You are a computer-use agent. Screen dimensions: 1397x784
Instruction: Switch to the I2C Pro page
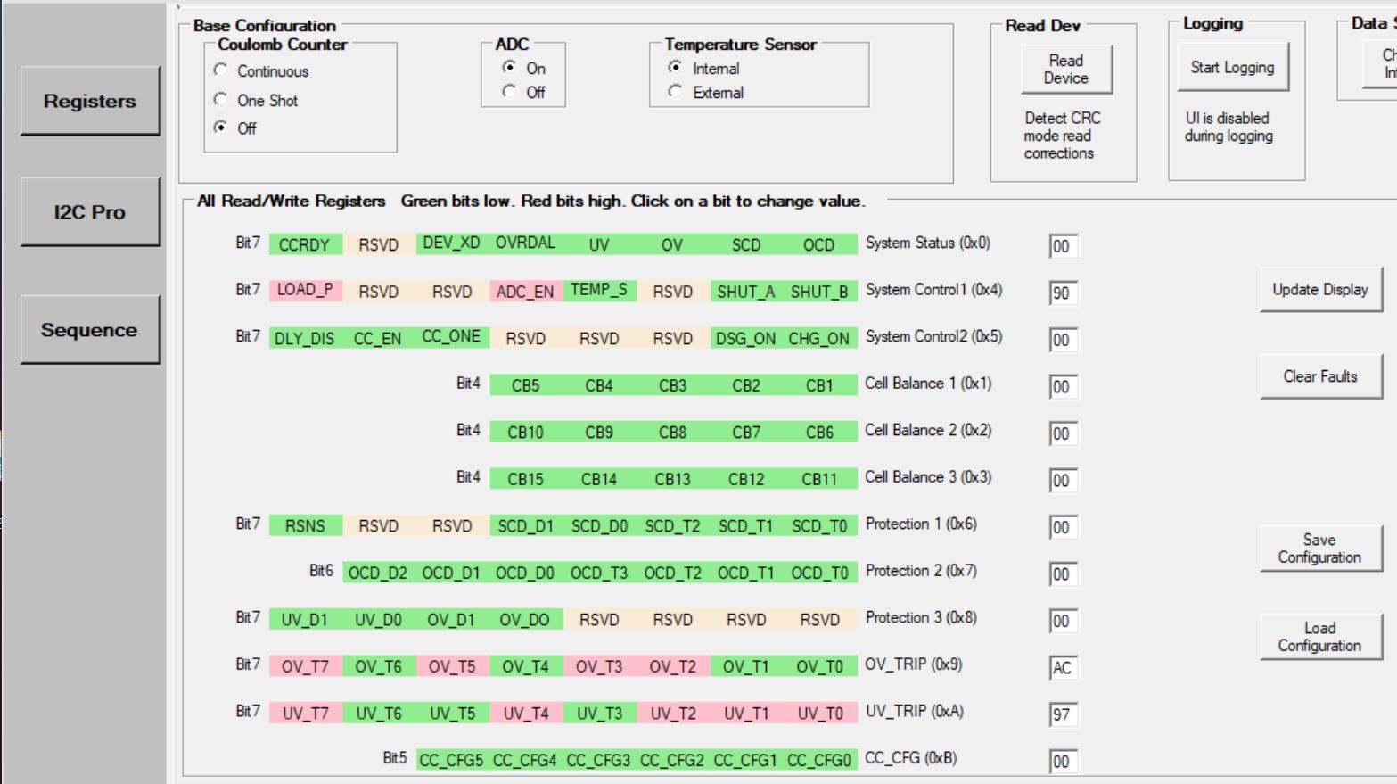pos(90,211)
